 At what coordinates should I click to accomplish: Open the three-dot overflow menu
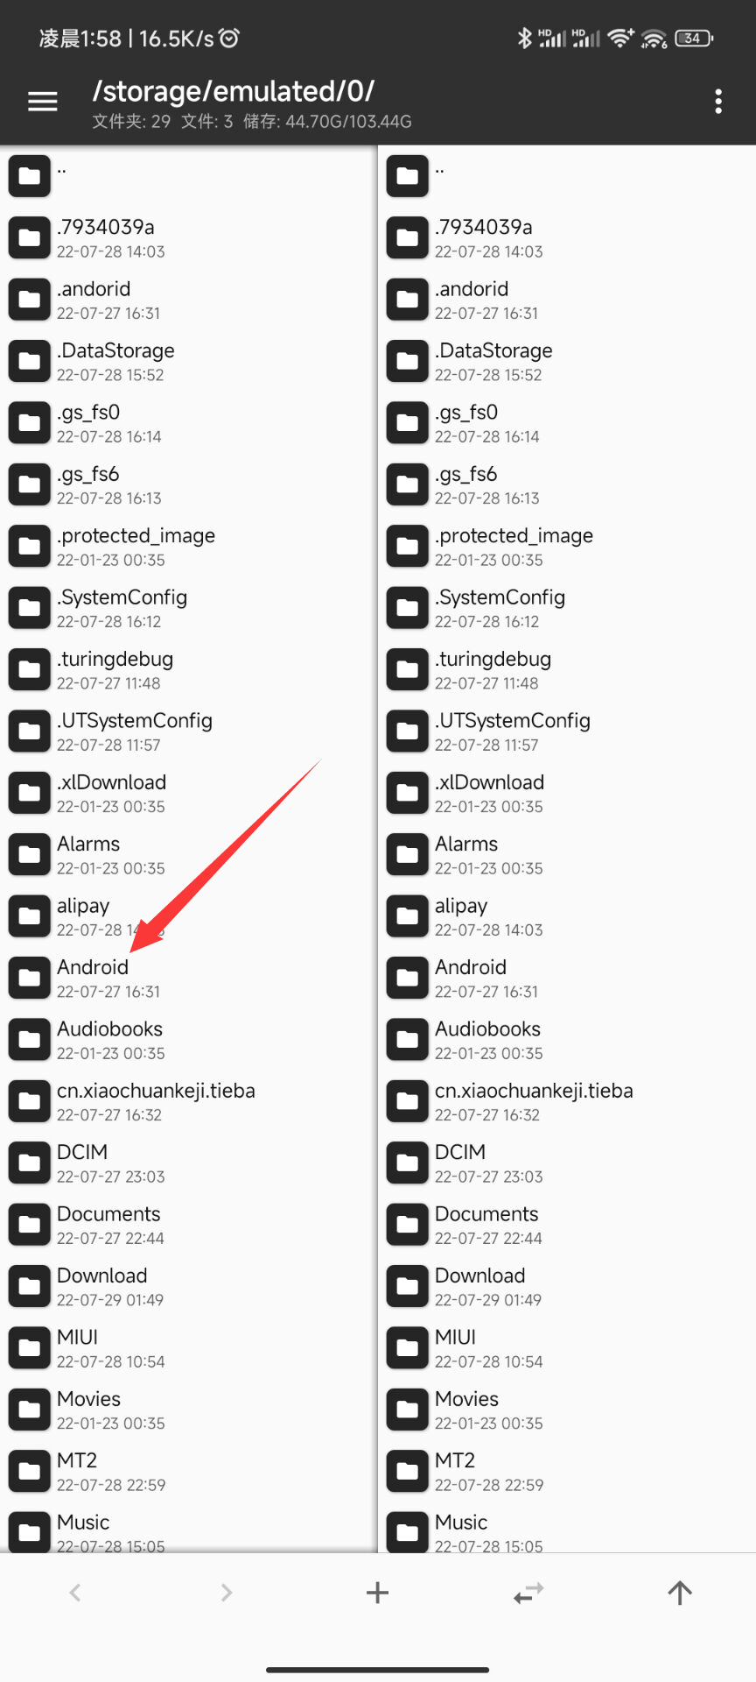pyautogui.click(x=718, y=102)
